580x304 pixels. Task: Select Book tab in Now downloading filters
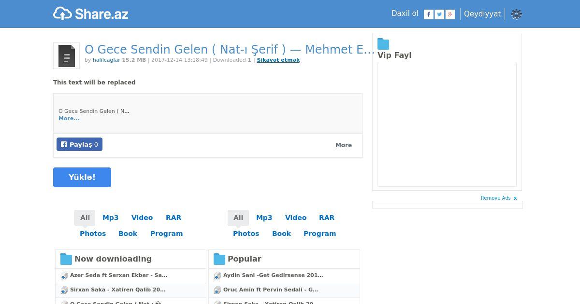point(128,234)
